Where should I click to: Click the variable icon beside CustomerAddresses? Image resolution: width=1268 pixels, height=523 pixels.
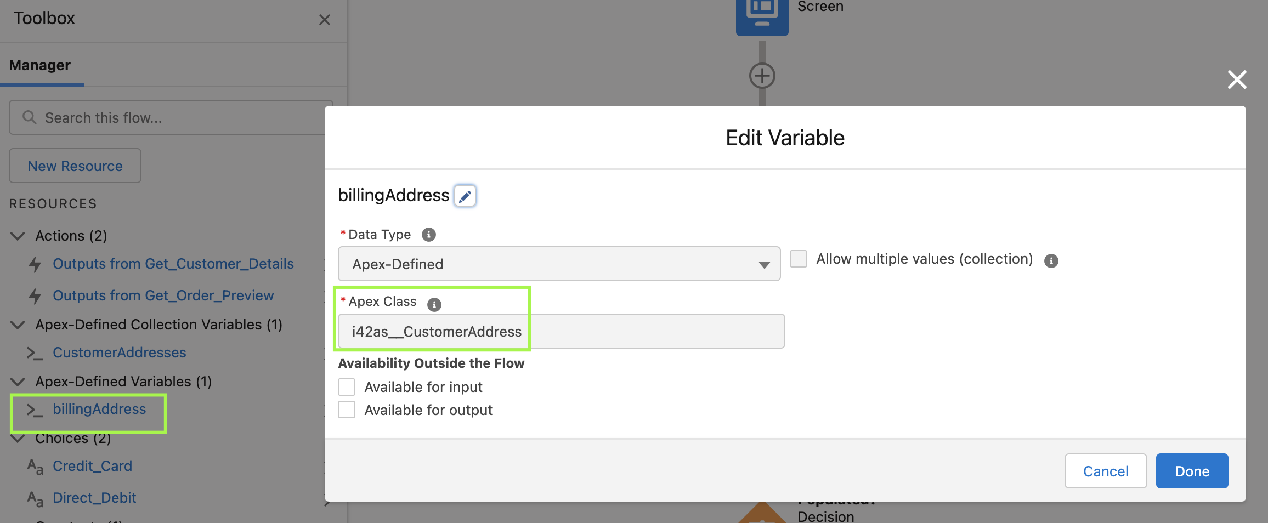point(35,354)
